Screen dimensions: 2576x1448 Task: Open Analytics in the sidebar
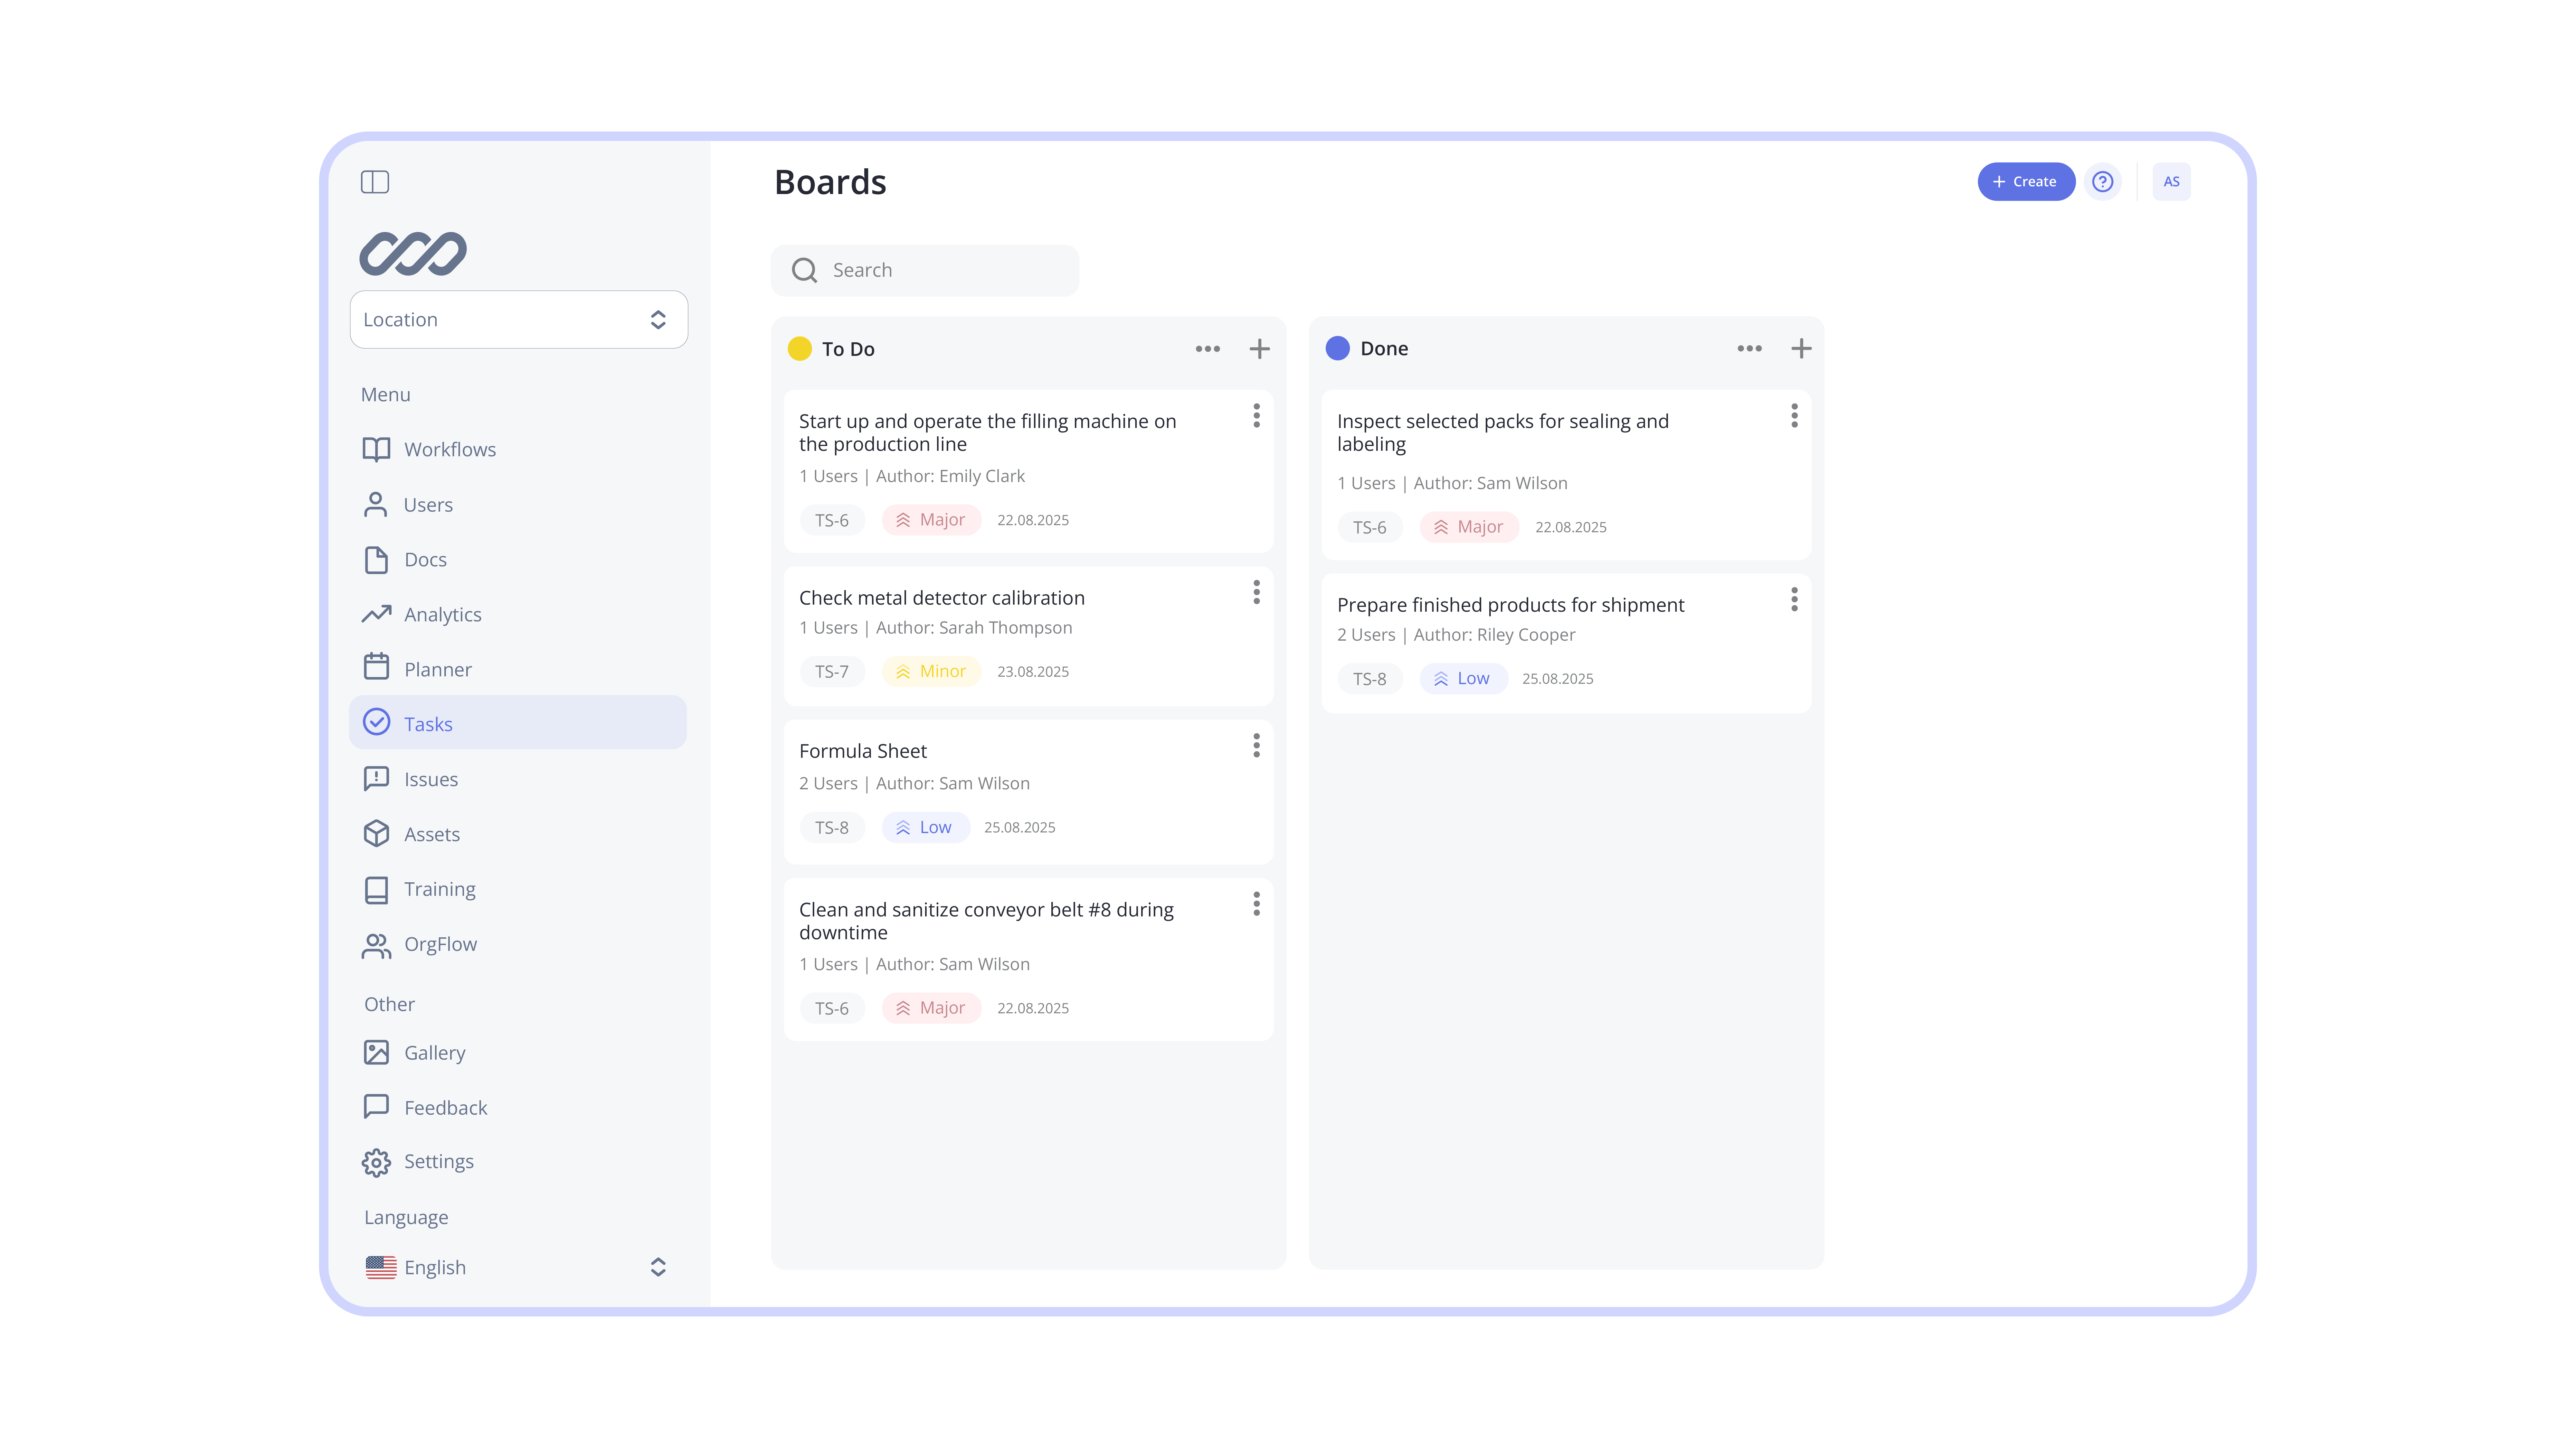518,615
